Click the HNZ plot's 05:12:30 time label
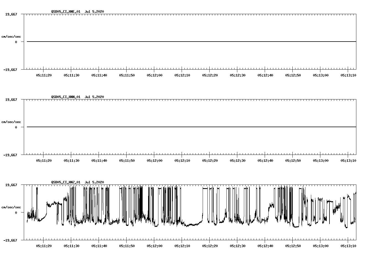The height and width of the screenshot is (256, 376). pyautogui.click(x=238, y=246)
